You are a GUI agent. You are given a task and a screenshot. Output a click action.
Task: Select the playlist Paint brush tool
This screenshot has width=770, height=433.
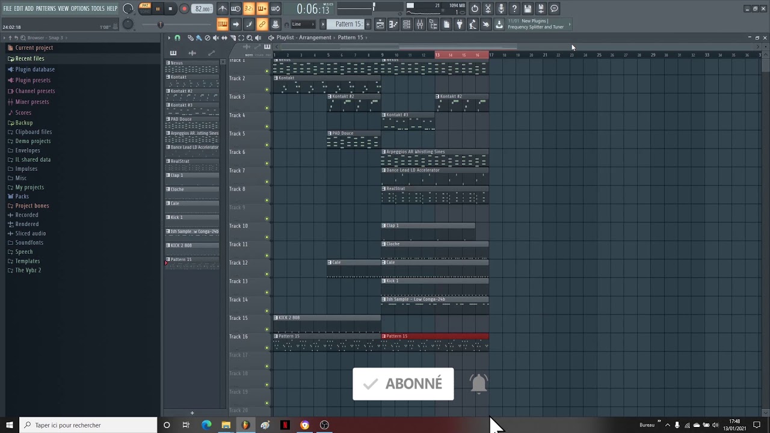(x=199, y=38)
